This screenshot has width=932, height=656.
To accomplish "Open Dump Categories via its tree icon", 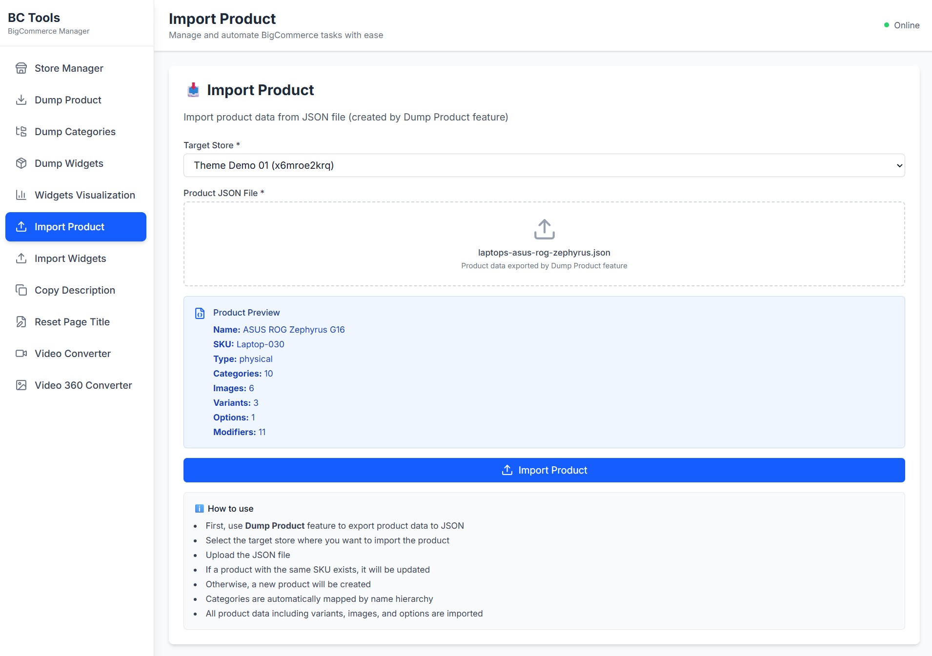I will (x=21, y=131).
